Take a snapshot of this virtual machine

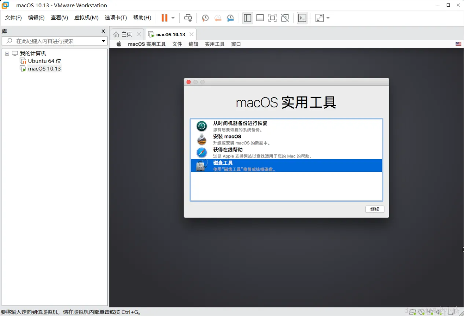pos(205,18)
